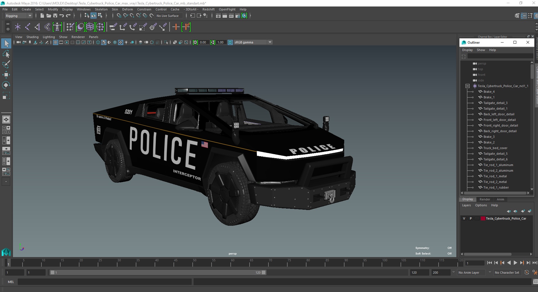Go to the start of playback range

tap(489, 263)
